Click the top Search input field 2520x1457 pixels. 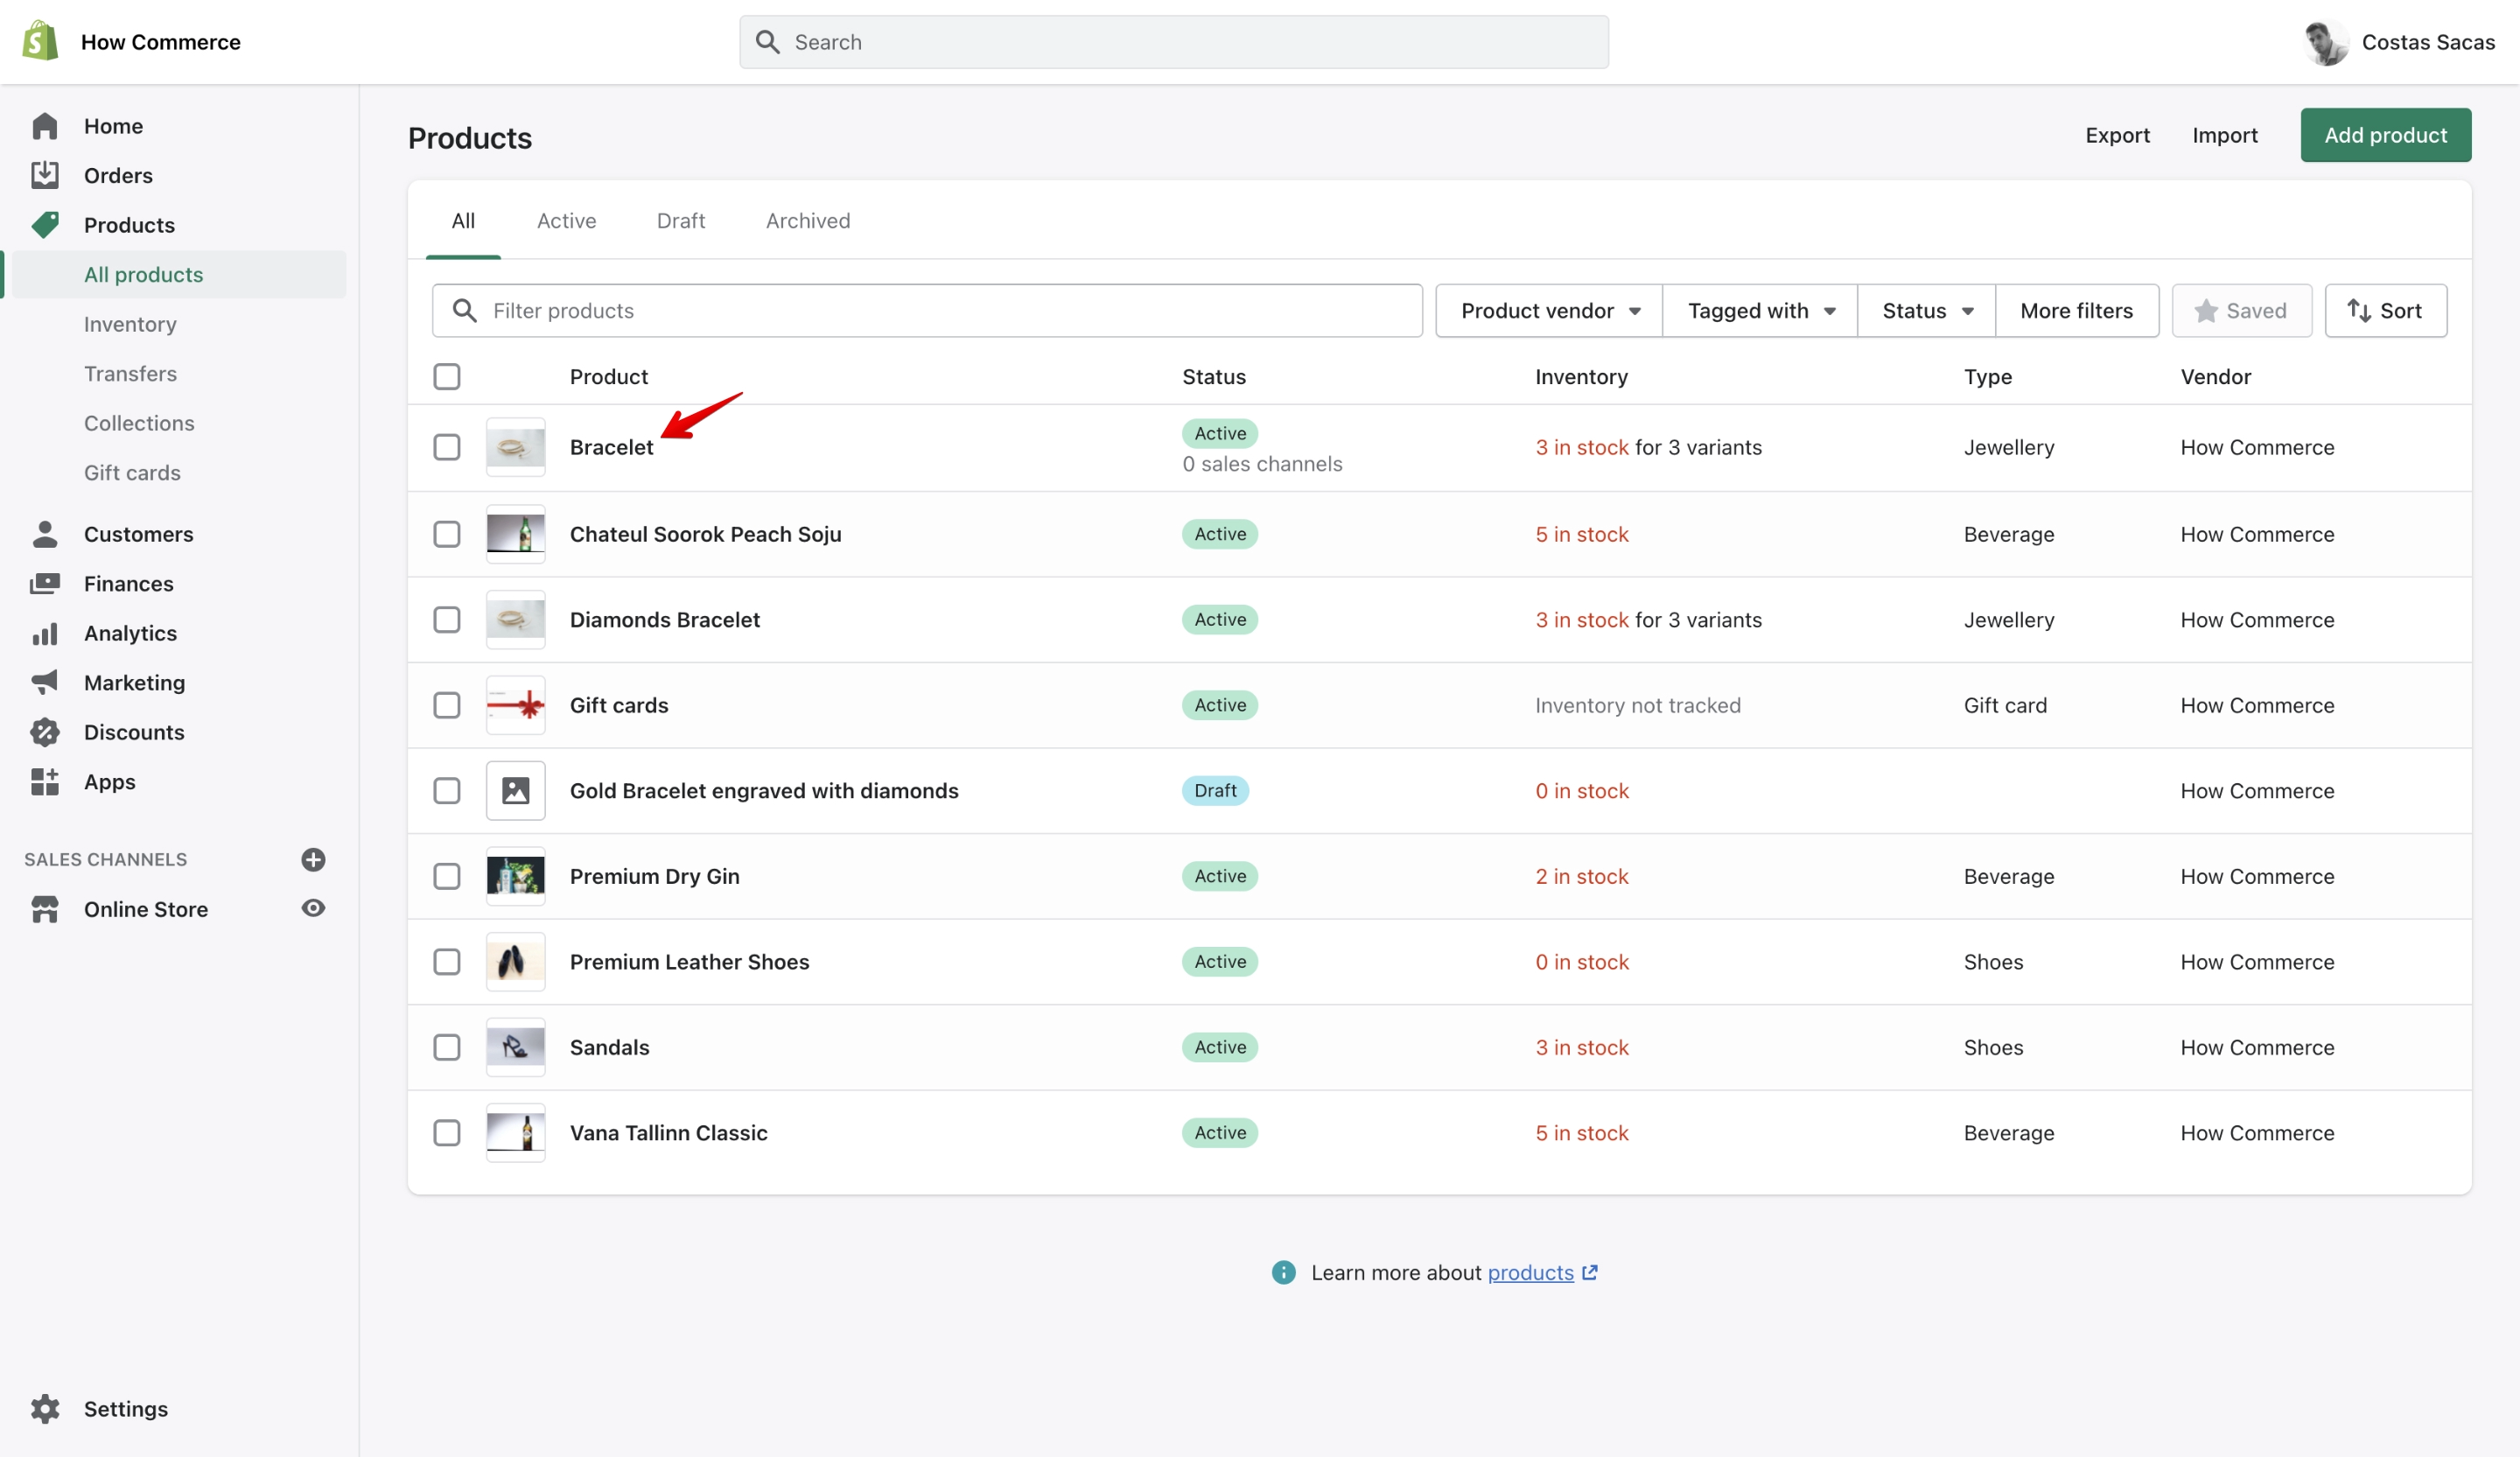pyautogui.click(x=1174, y=42)
